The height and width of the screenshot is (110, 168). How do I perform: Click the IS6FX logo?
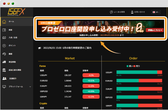(x=16, y=12)
